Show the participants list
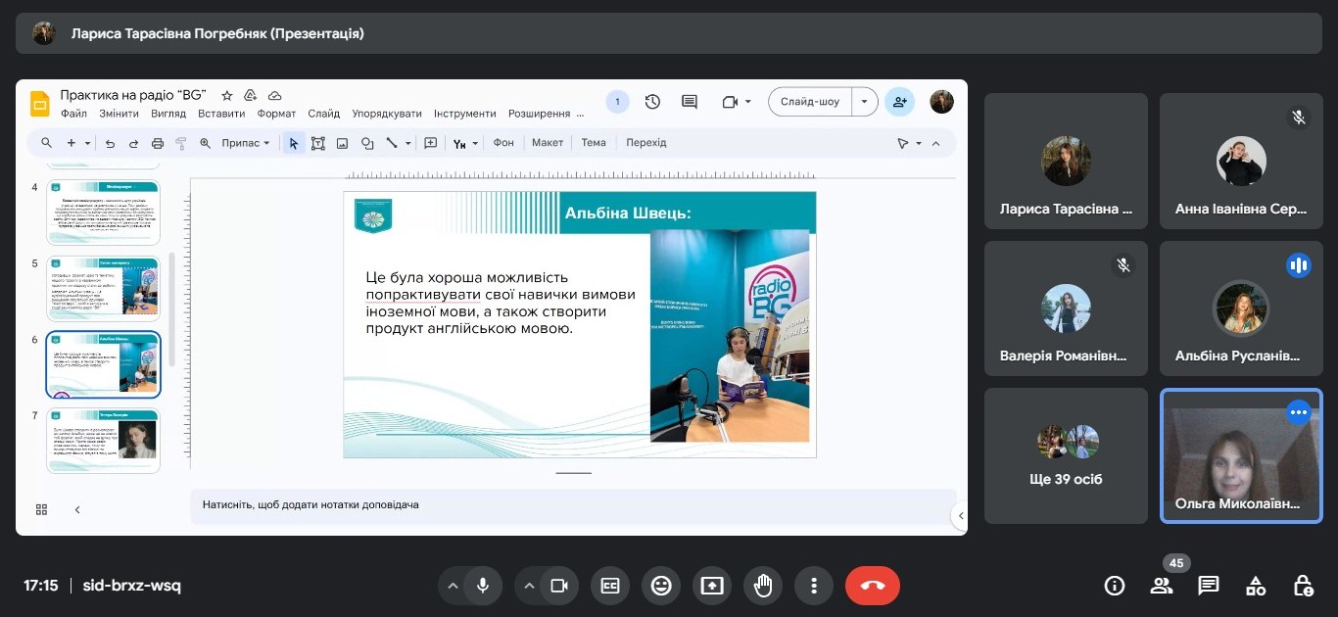The image size is (1338, 617). coord(1162,586)
